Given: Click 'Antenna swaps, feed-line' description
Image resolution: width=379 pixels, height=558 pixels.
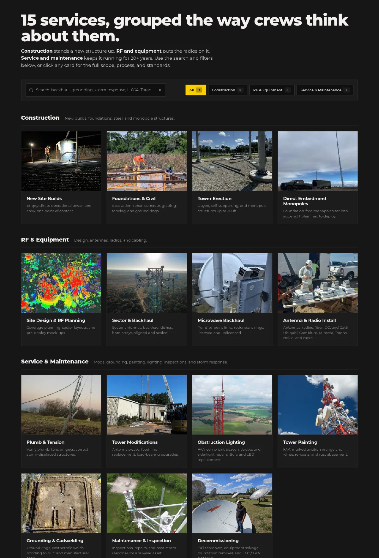Looking at the screenshot, I should [145, 452].
